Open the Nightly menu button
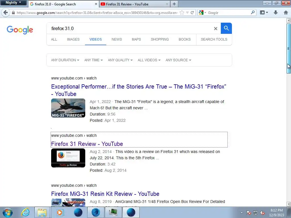Image resolution: width=291 pixels, height=218 pixels. click(13, 3)
